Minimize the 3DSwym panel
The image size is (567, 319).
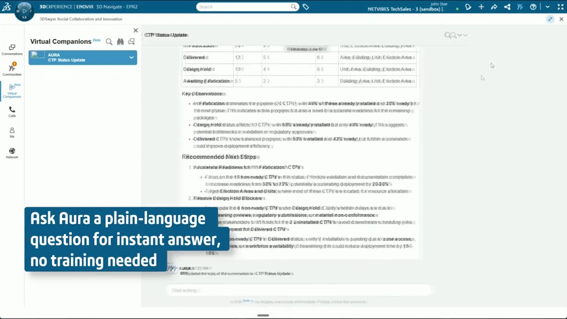(x=550, y=19)
